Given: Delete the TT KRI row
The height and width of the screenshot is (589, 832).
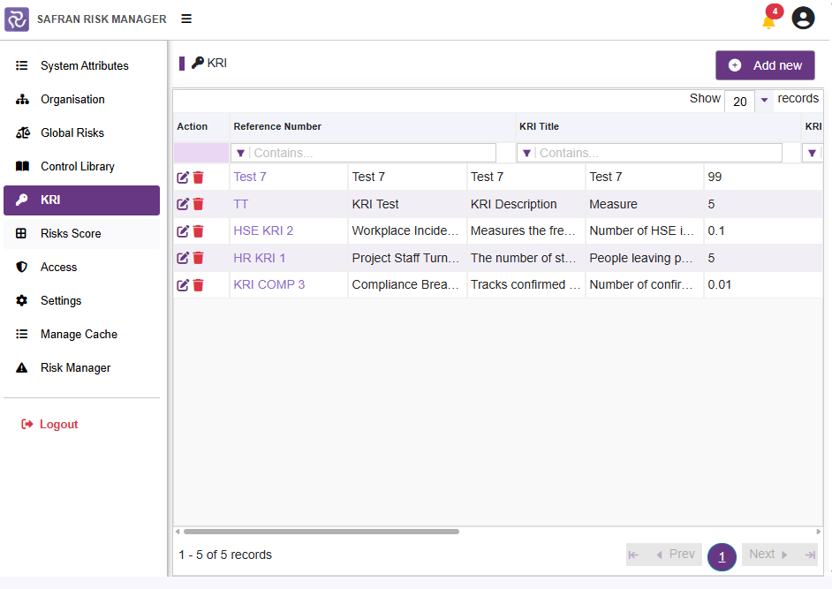Looking at the screenshot, I should tap(199, 204).
